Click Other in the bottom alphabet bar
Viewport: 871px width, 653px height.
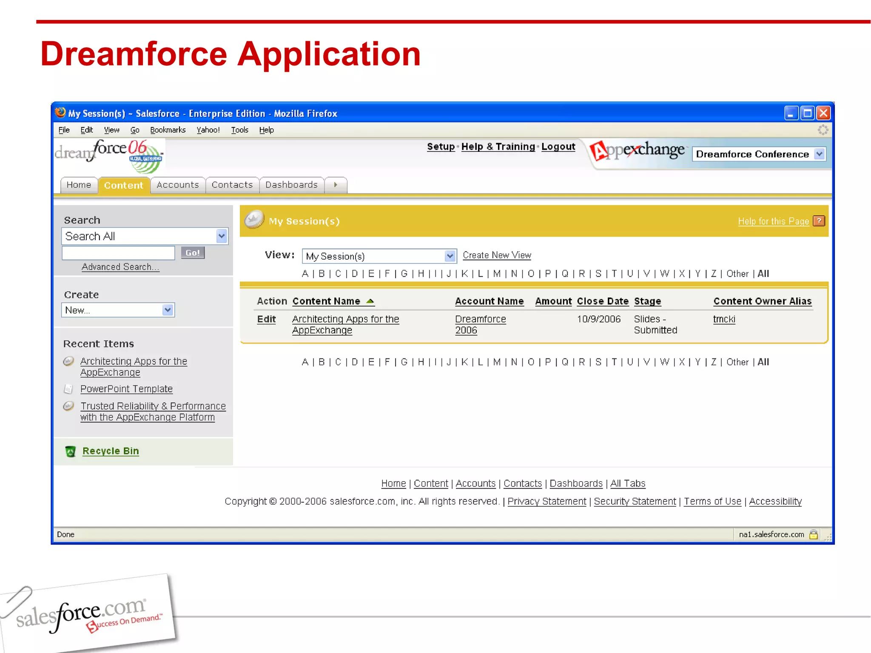pos(737,362)
